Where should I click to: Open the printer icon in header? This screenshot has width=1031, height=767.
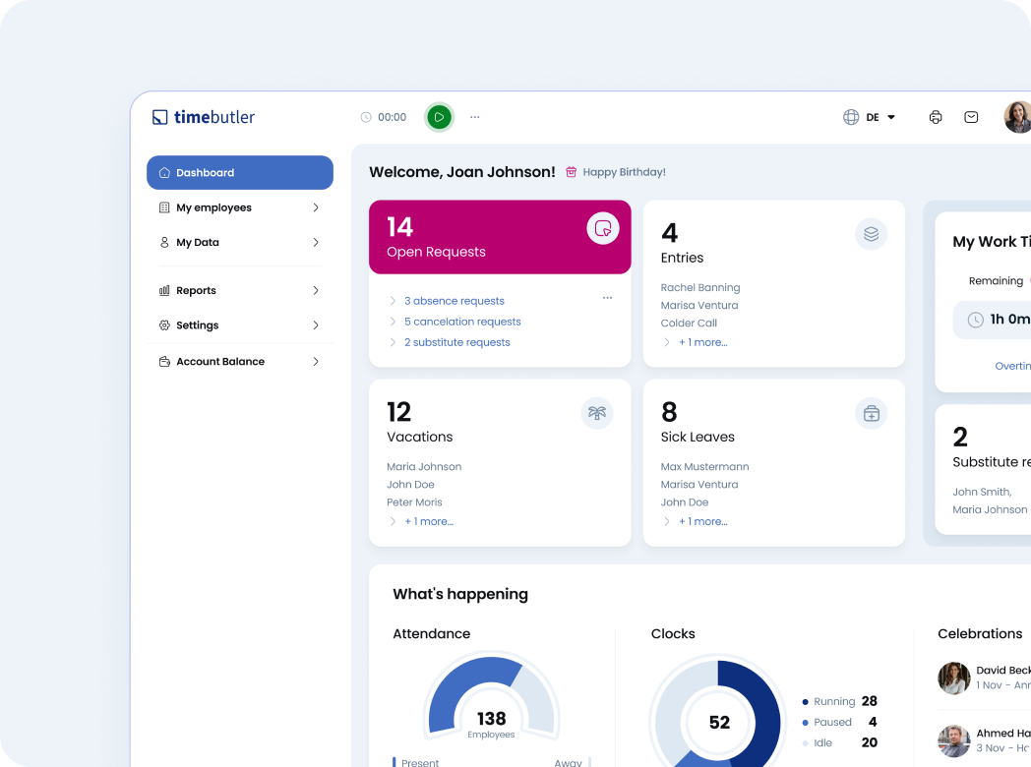[936, 117]
